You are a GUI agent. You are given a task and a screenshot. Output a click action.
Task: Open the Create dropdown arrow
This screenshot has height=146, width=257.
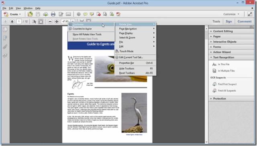(20, 14)
